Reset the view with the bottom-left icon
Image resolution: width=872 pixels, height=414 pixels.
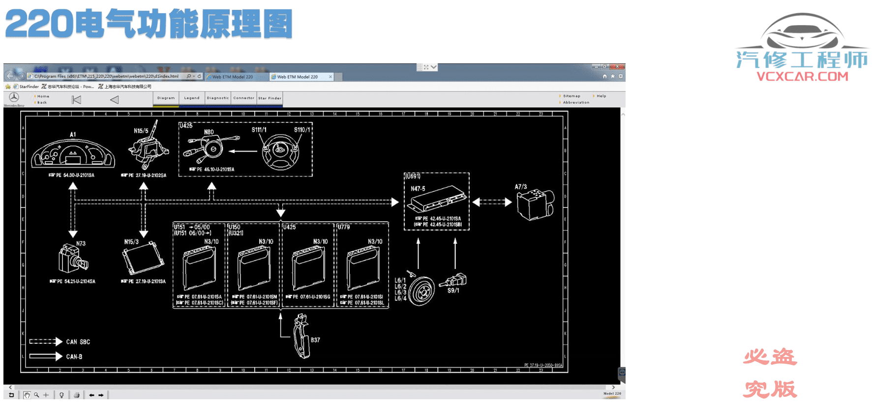tap(11, 395)
